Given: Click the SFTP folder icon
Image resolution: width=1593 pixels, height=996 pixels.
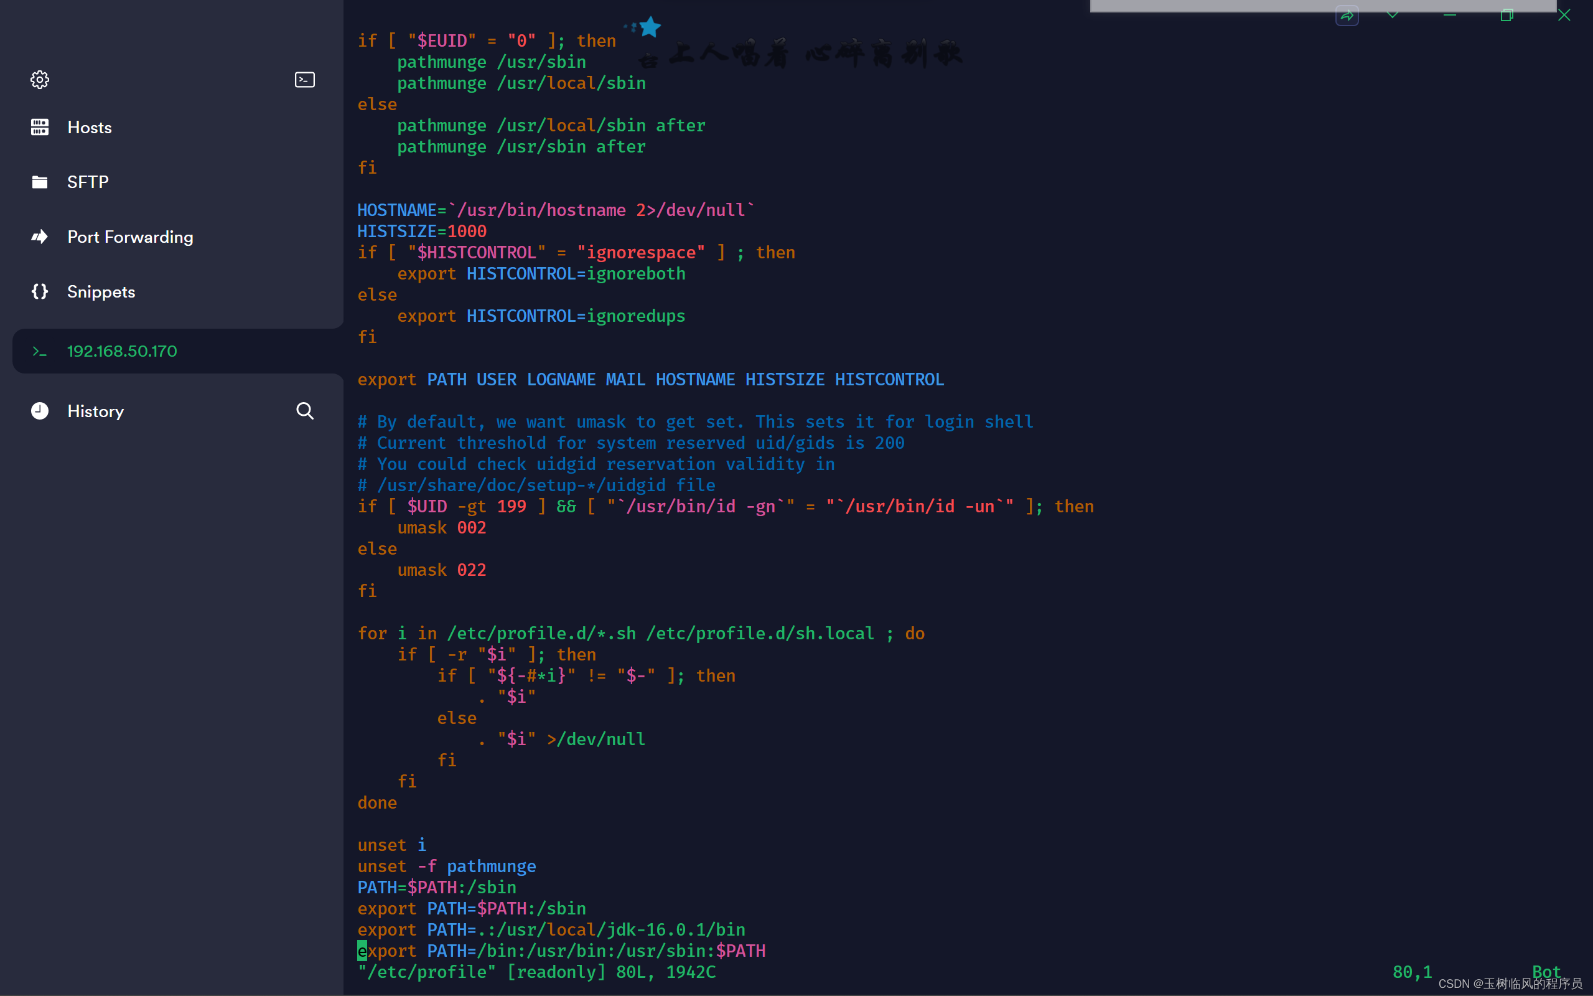Looking at the screenshot, I should click(x=39, y=182).
